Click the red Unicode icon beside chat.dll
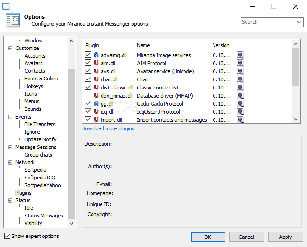Image resolution: width=307 pixels, height=247 pixels. (96, 79)
